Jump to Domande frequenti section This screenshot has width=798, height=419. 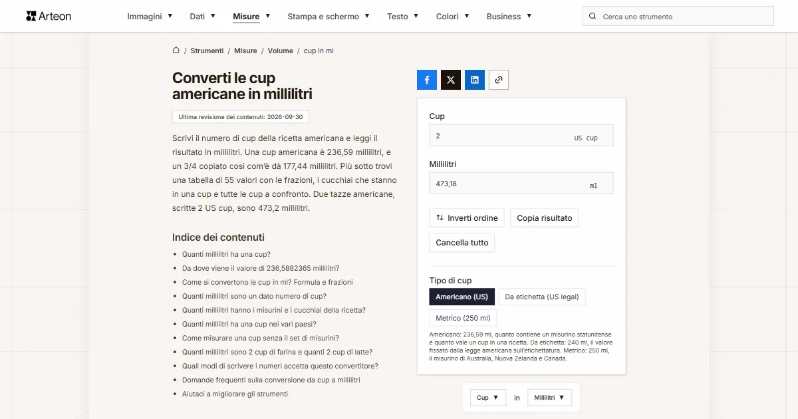(x=271, y=380)
